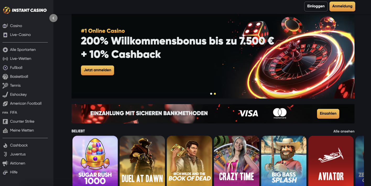Select the first banner carousel dot
371x186 pixels.
(211, 94)
